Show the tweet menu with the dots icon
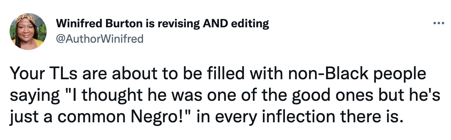Image resolution: width=451 pixels, height=140 pixels. [439, 23]
